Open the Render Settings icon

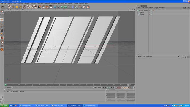(x=51, y=7)
